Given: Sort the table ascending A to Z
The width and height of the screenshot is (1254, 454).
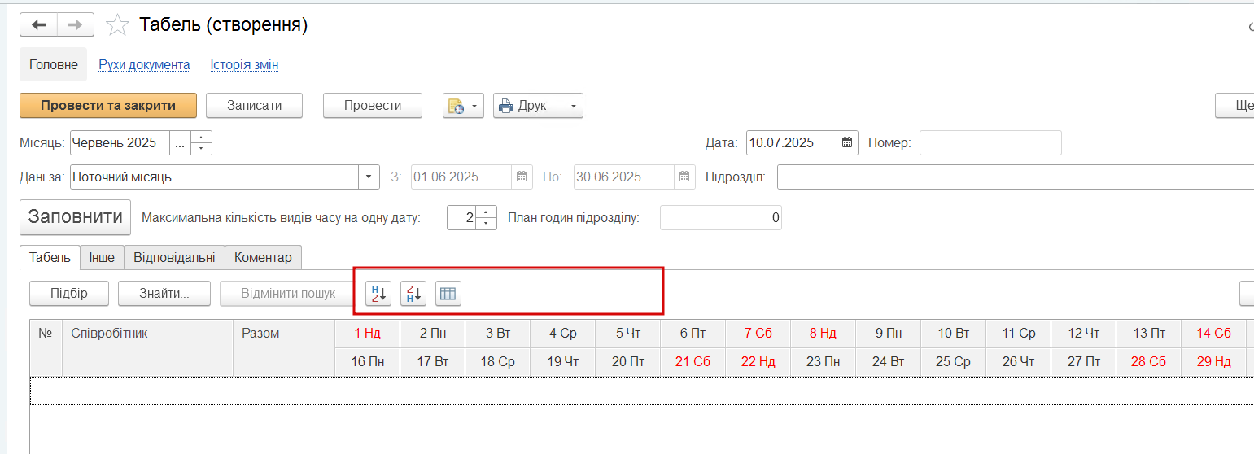Looking at the screenshot, I should pos(378,294).
